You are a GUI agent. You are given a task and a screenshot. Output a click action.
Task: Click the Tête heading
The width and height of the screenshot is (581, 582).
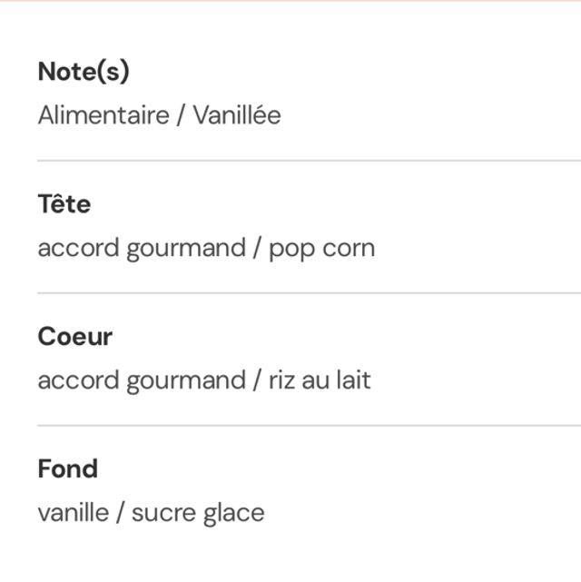point(64,204)
